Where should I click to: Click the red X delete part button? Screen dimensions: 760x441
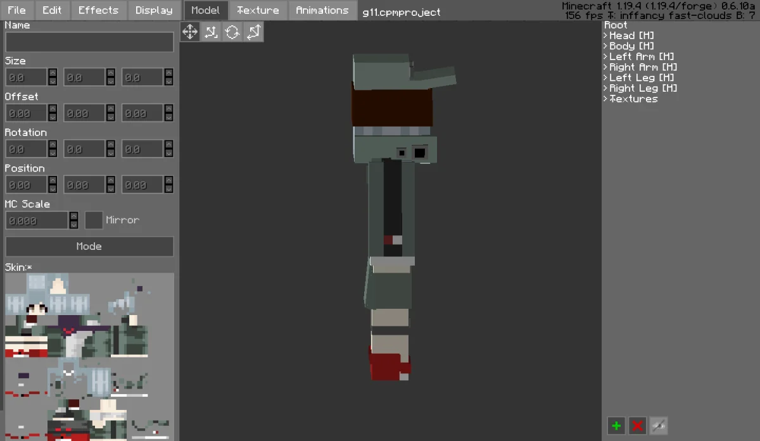click(x=638, y=426)
